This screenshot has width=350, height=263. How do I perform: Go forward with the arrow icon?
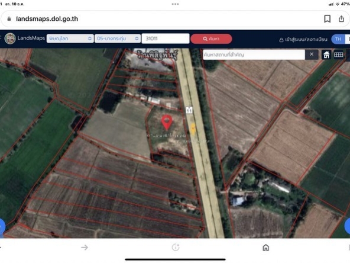[x=85, y=248]
